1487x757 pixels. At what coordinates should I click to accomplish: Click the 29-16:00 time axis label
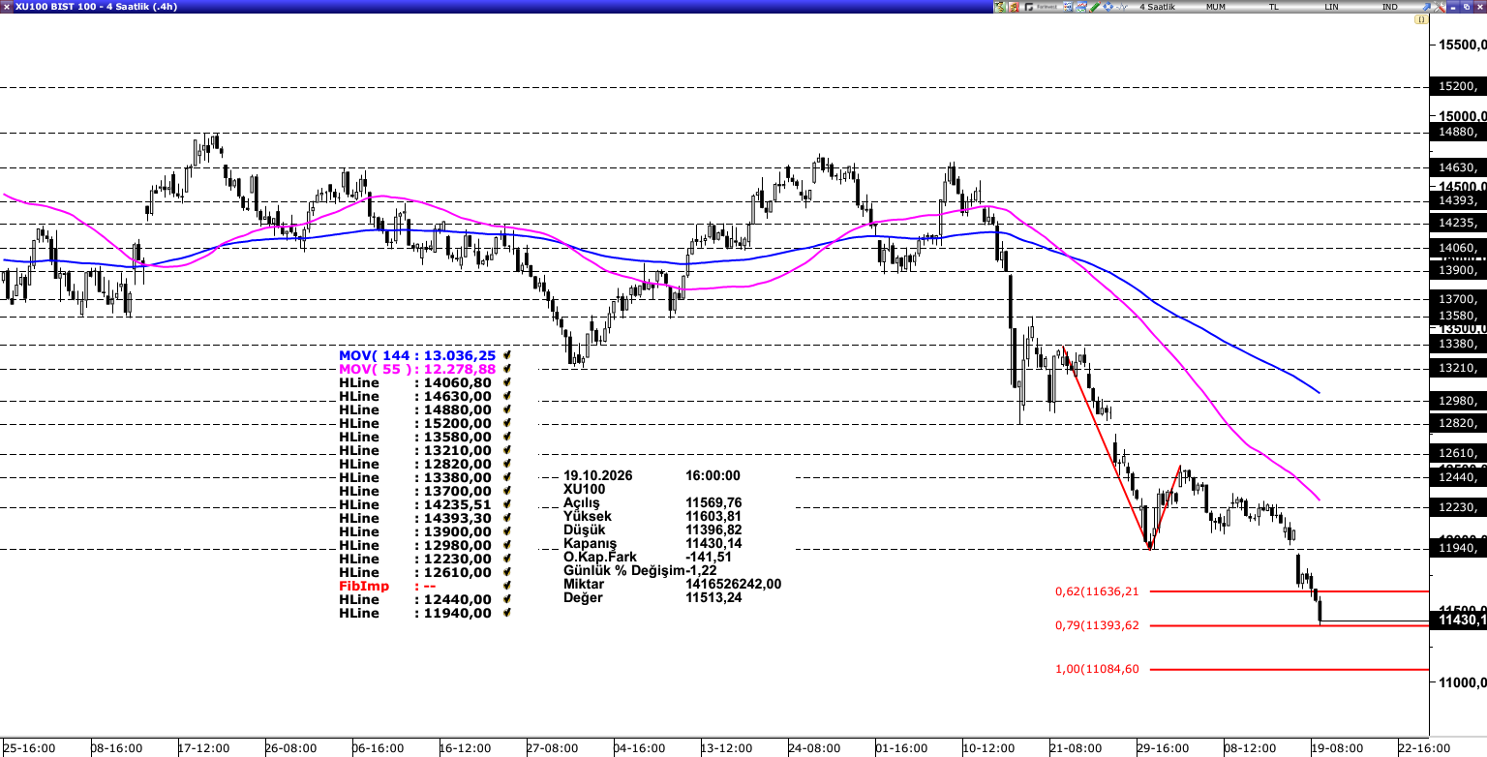tap(1161, 748)
